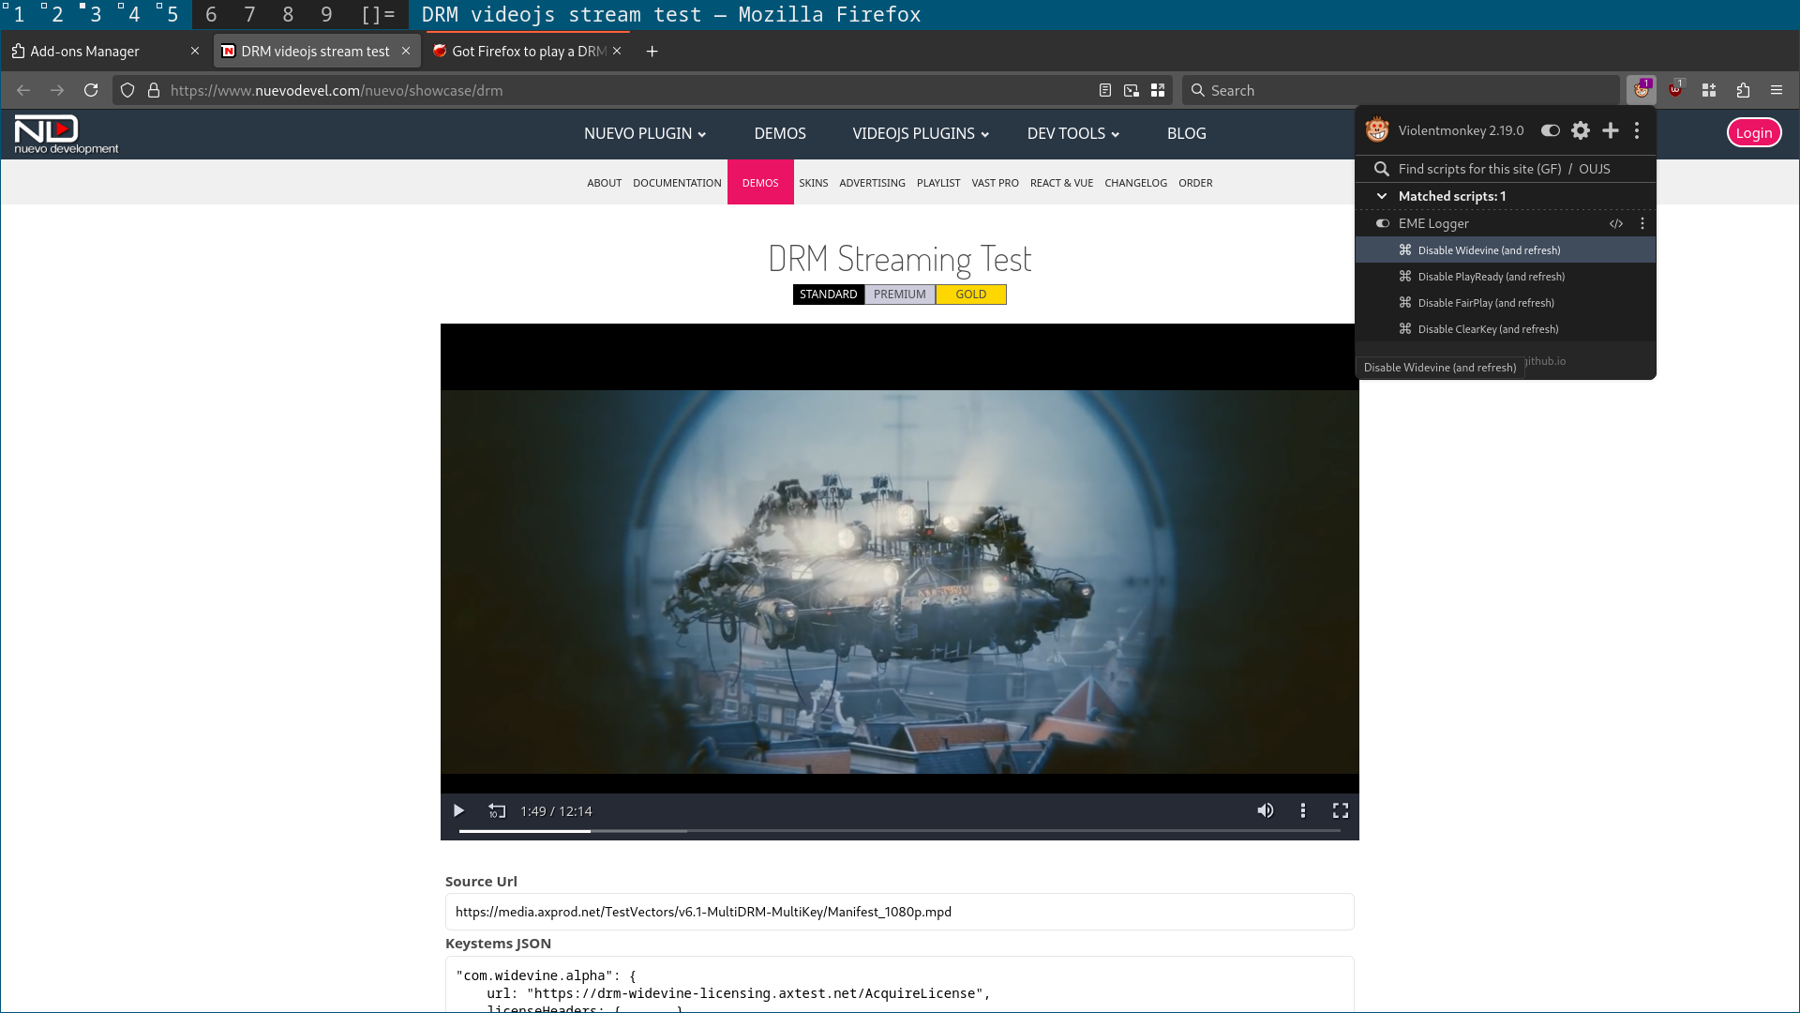1800x1013 pixels.
Task: Open the EME Logger script code editor icon
Action: point(1616,223)
